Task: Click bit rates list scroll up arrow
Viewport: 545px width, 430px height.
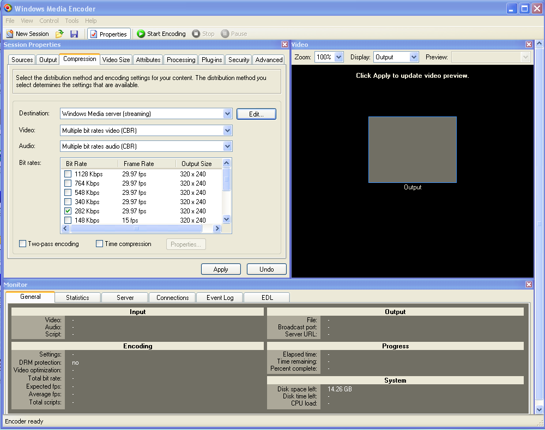Action: (226, 163)
